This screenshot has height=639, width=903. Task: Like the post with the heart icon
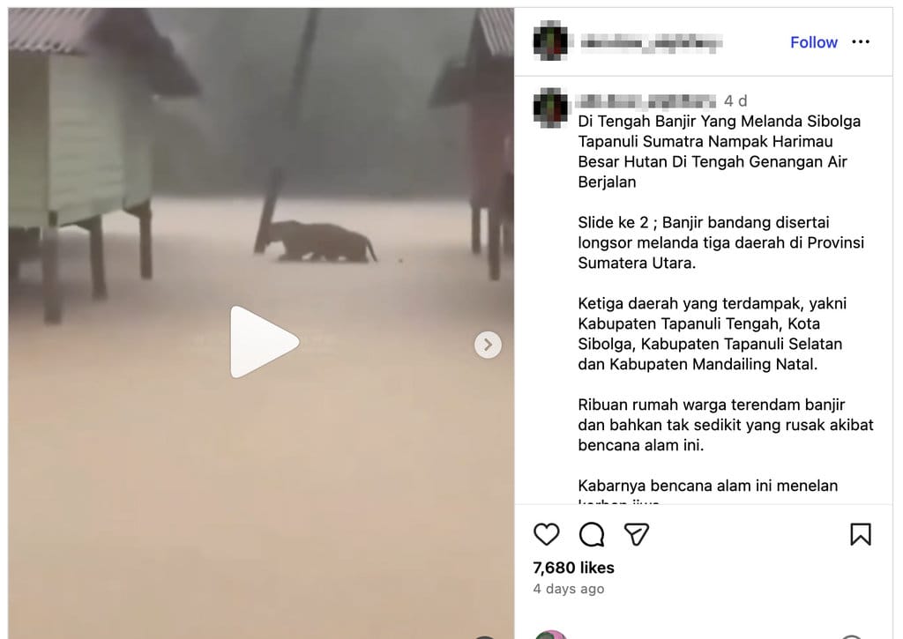pos(546,534)
